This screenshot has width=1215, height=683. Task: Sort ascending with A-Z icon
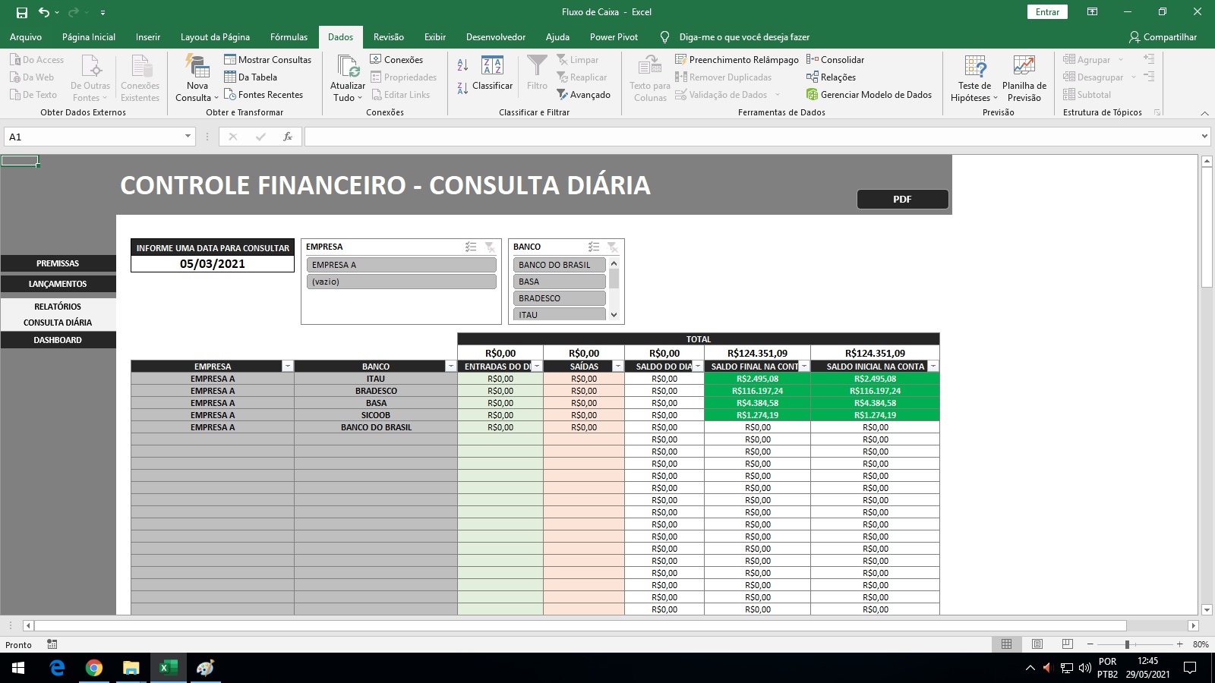pos(462,65)
